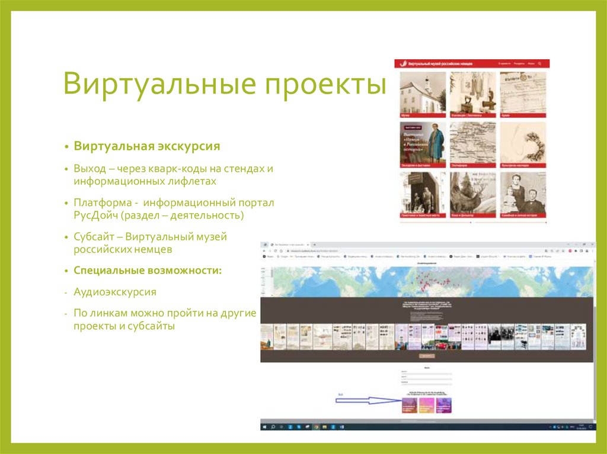Image resolution: width=607 pixels, height=454 pixels.
Task: Click the Virtual Museum bird logo
Action: tap(402, 63)
